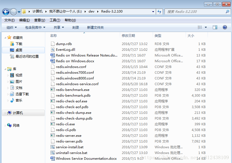Open the 帮助(H) menu

[70, 20]
